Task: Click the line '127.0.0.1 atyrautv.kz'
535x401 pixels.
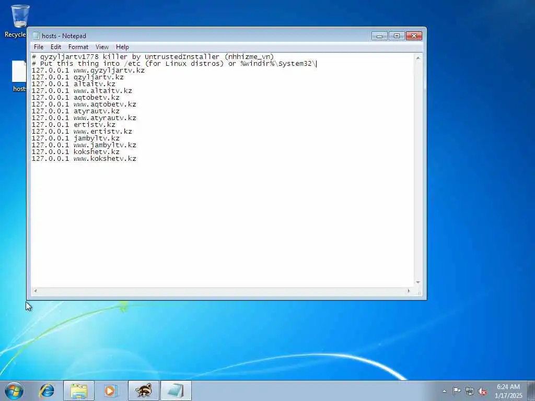Action: pyautogui.click(x=75, y=111)
